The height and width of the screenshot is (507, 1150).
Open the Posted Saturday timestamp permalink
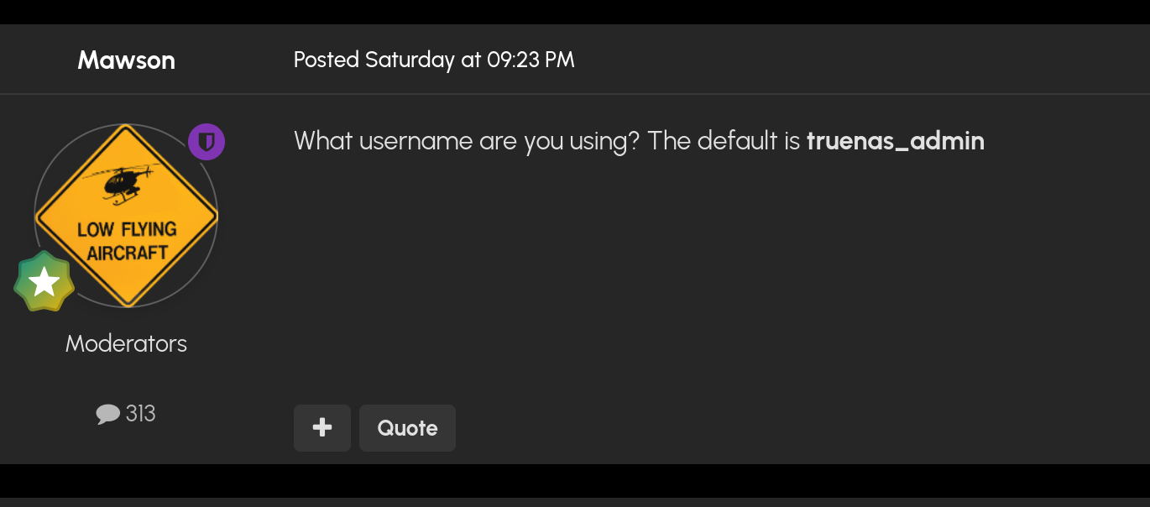point(434,60)
